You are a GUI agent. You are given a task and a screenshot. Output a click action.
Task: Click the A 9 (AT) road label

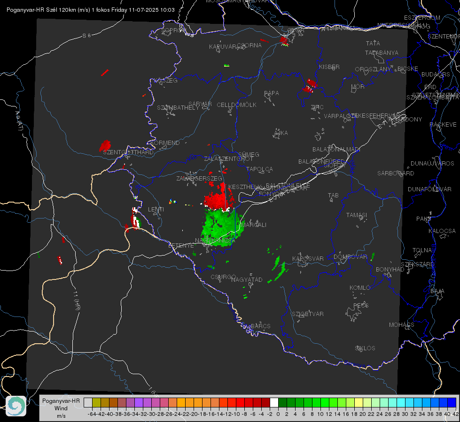pyautogui.click(x=19, y=121)
